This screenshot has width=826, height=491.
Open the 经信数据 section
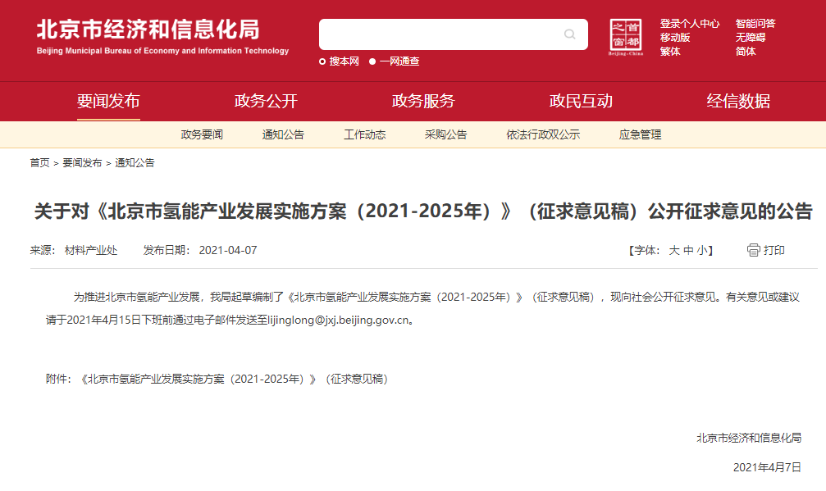pyautogui.click(x=737, y=100)
